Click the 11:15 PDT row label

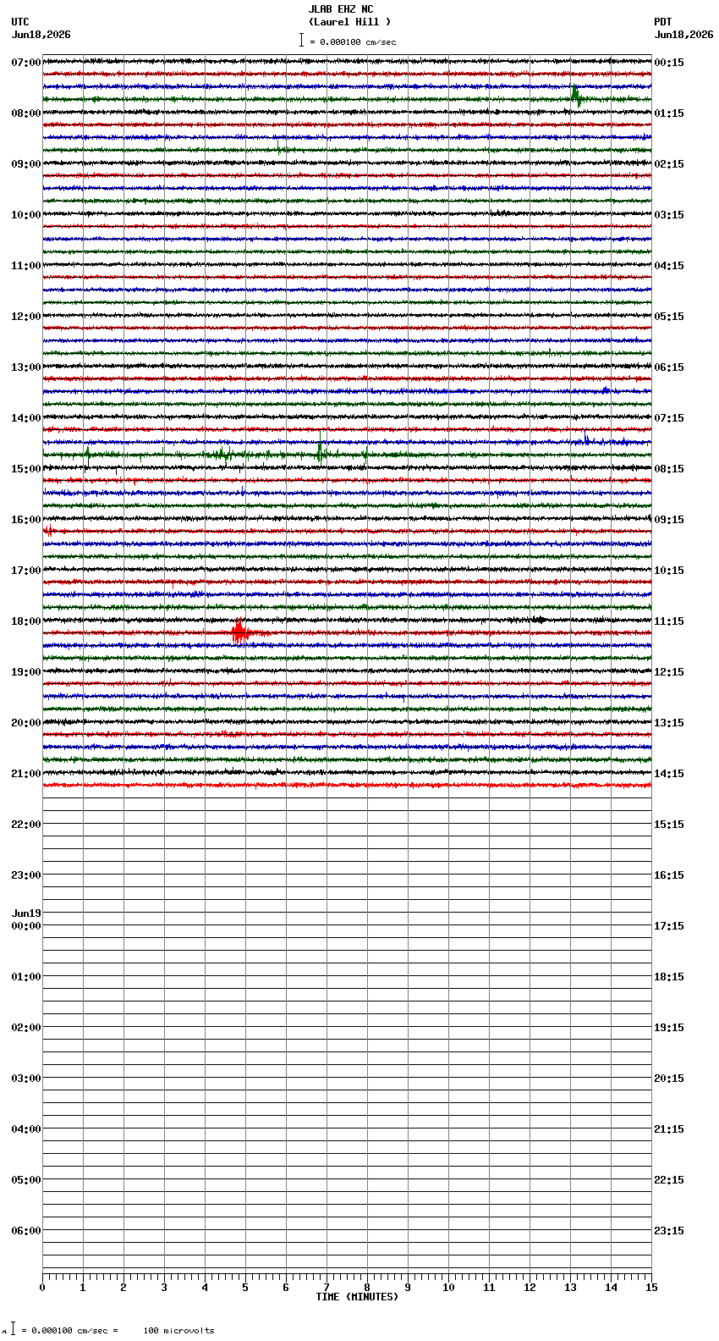[669, 621]
